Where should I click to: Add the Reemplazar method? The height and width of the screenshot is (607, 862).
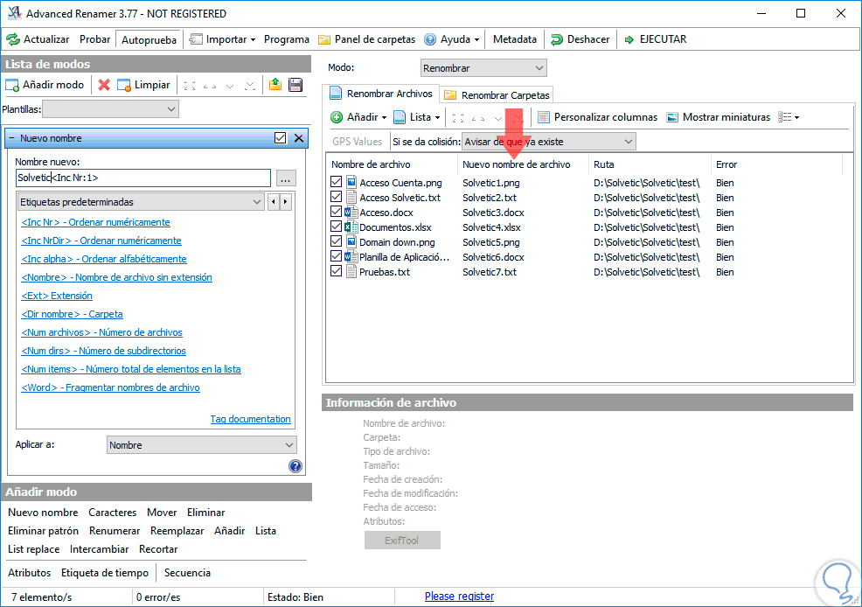[x=177, y=531]
